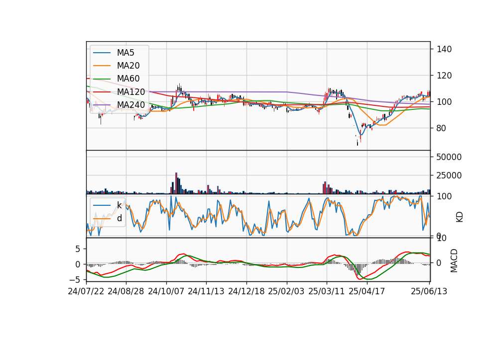Click the 80 price axis value
The image size is (478, 343).
441,128
